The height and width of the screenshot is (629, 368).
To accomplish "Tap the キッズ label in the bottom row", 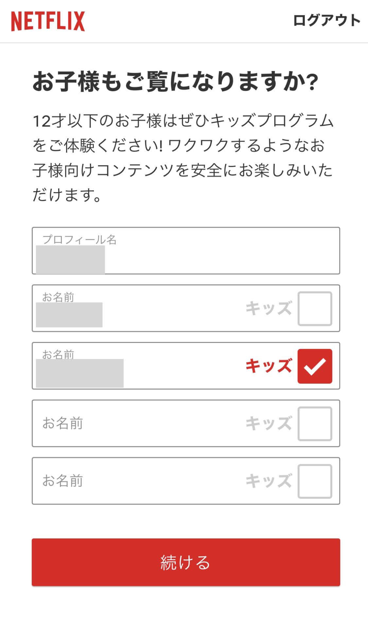I will coord(269,481).
